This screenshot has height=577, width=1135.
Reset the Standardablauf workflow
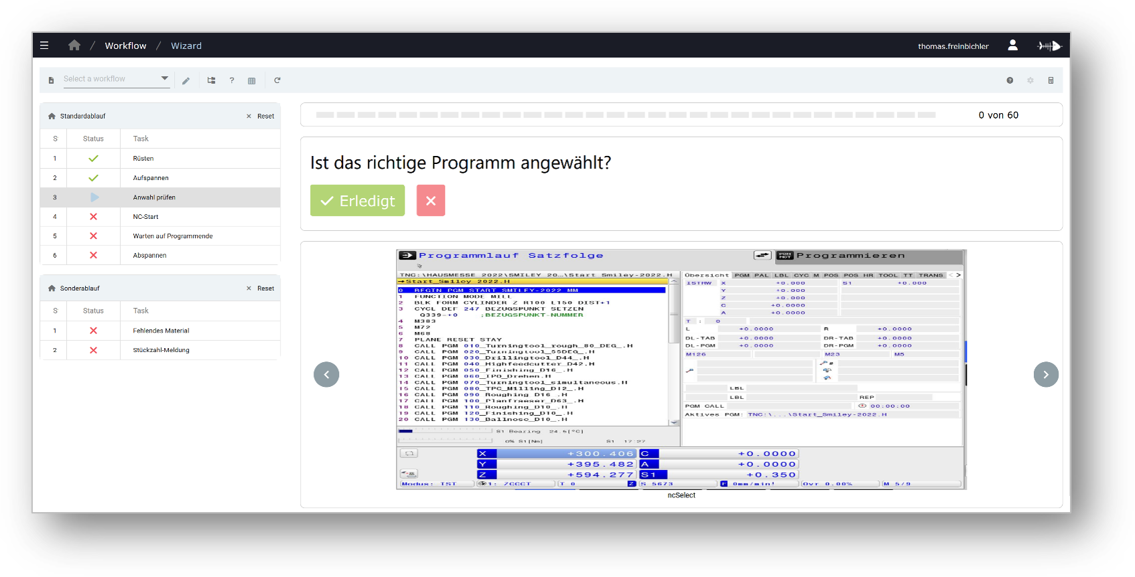pyautogui.click(x=261, y=116)
